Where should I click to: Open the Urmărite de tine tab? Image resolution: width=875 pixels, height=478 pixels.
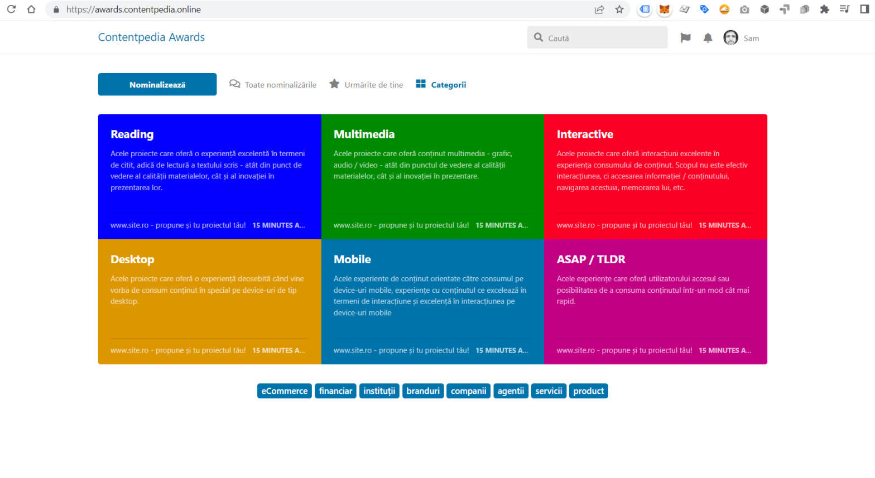366,85
